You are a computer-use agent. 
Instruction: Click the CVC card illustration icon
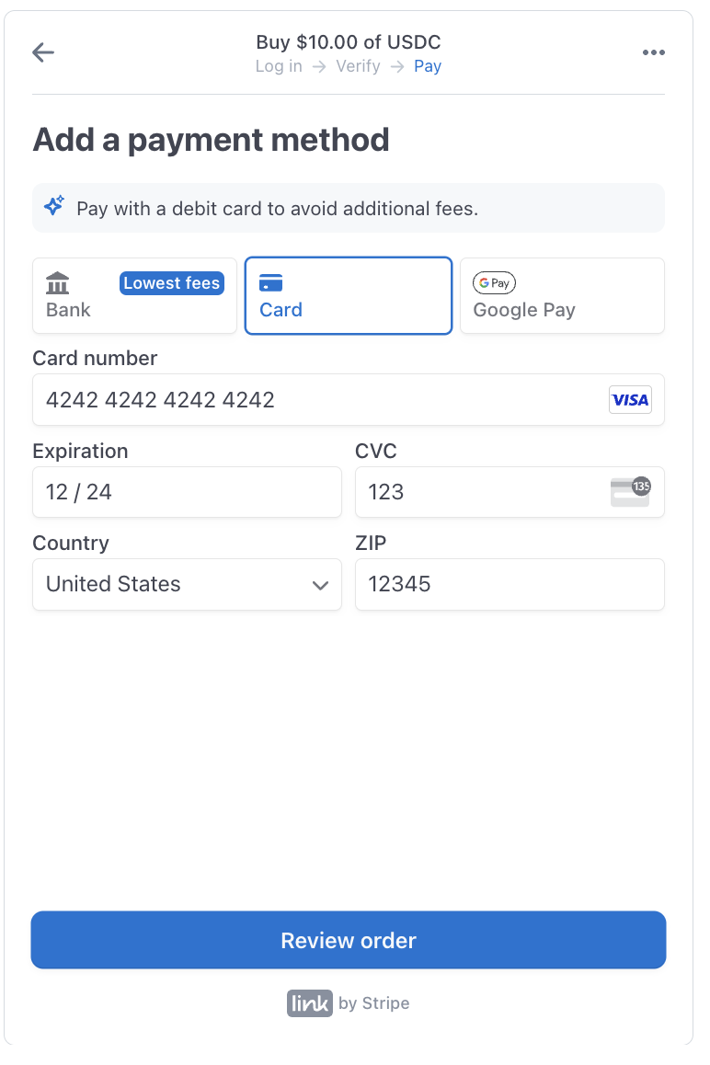632,492
